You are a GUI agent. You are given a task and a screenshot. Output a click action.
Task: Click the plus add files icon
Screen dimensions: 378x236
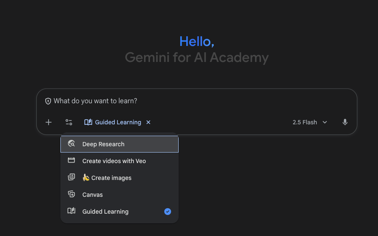click(x=49, y=122)
